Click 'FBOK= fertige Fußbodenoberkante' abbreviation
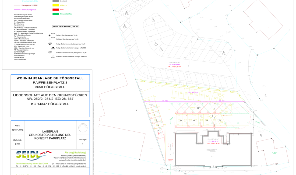 26,28
